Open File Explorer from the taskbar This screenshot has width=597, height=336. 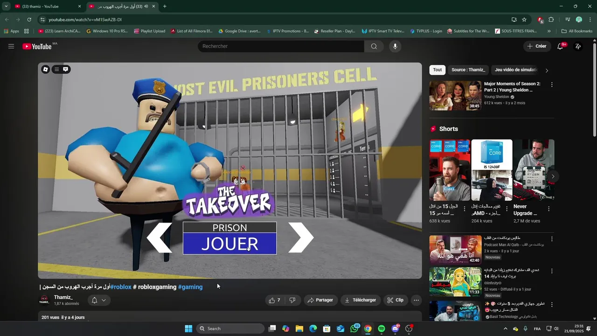tap(299, 329)
